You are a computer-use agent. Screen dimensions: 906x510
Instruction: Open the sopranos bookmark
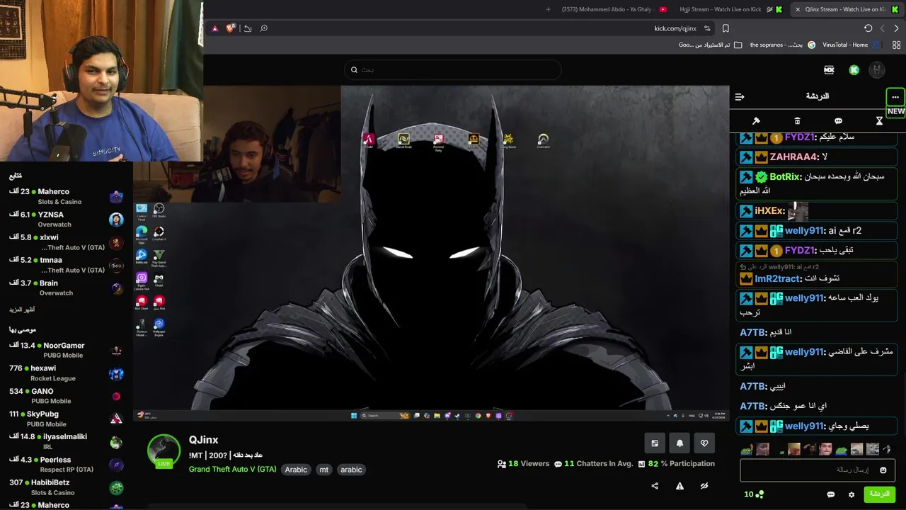click(781, 45)
